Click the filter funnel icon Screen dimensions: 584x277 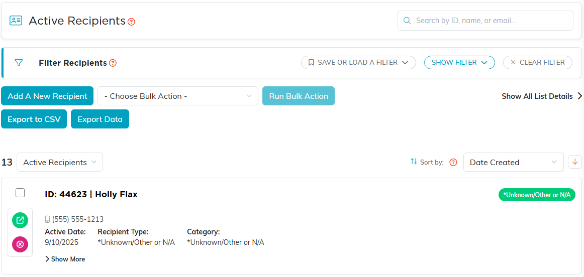click(x=18, y=63)
